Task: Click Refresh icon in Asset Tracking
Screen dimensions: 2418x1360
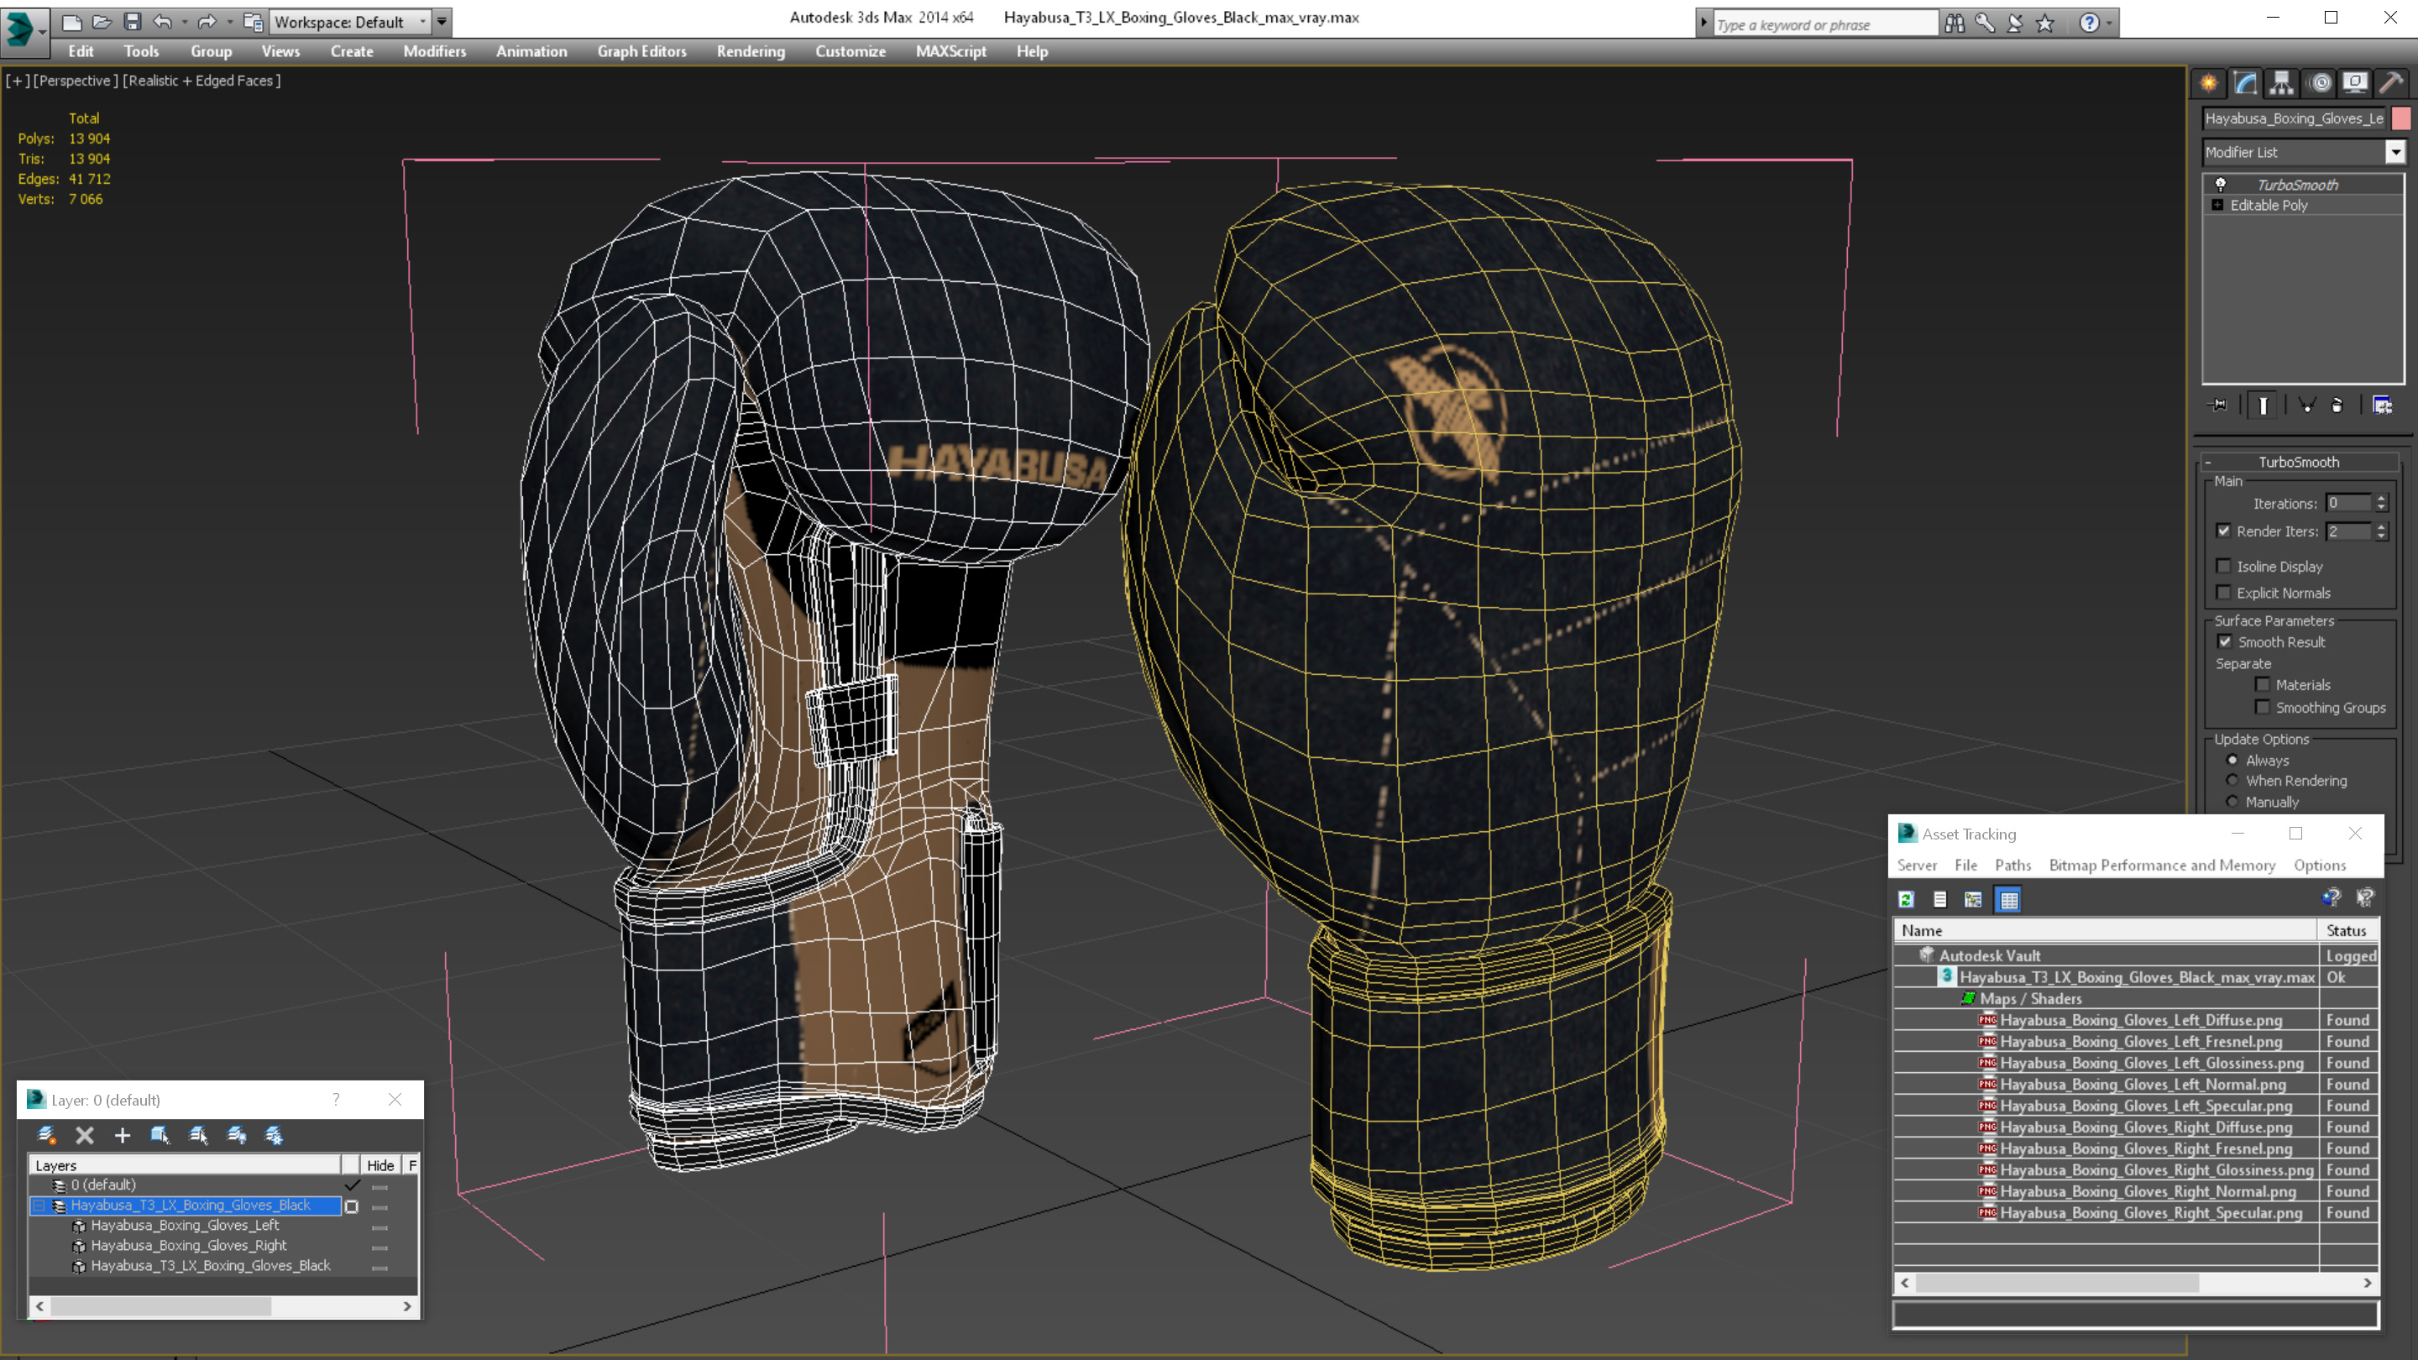Action: pos(1907,899)
